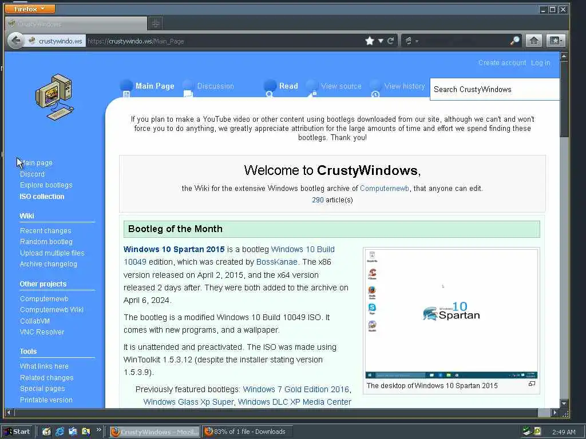Open the View source tab

coord(341,86)
